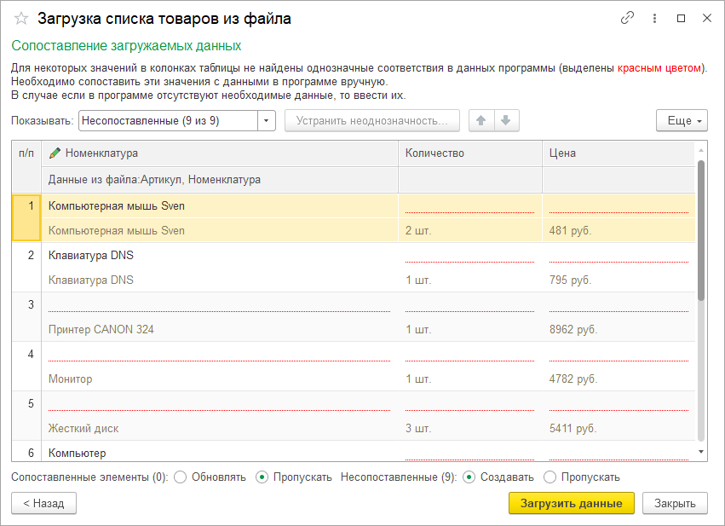Select the Обновлять radio button

coord(180,478)
